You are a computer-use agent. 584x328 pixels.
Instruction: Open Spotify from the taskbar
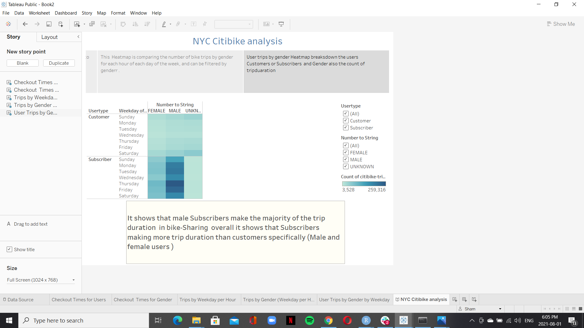click(x=309, y=320)
